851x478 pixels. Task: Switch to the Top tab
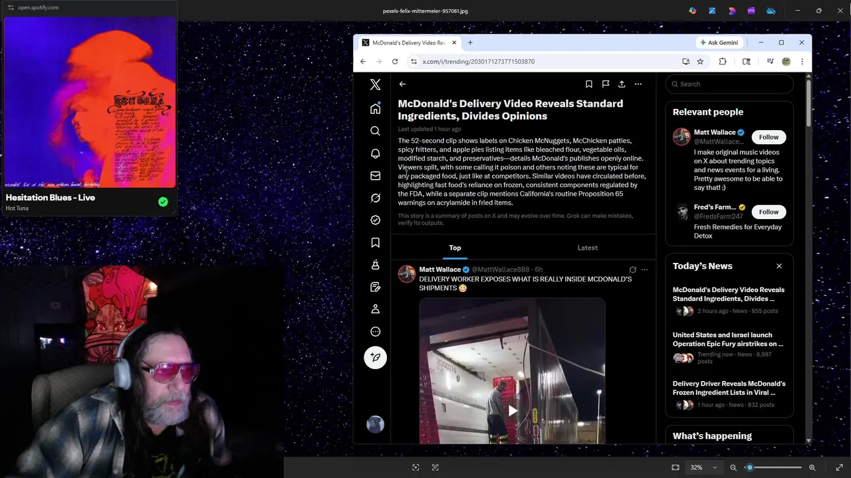[455, 248]
